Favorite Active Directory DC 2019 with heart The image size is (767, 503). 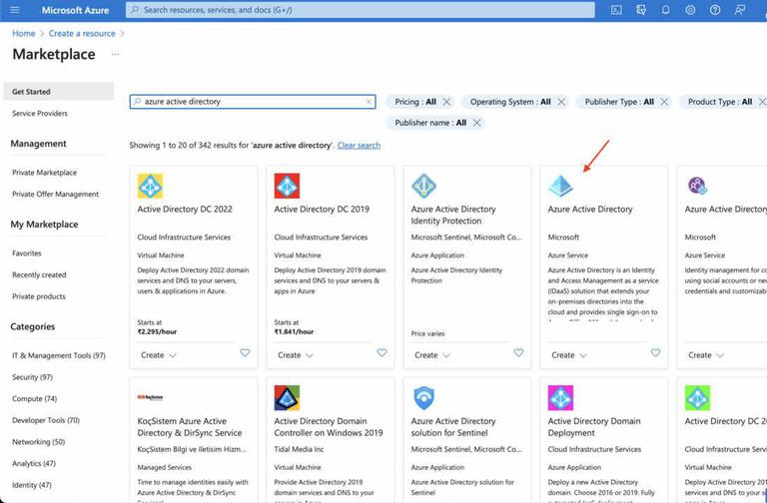(x=383, y=352)
